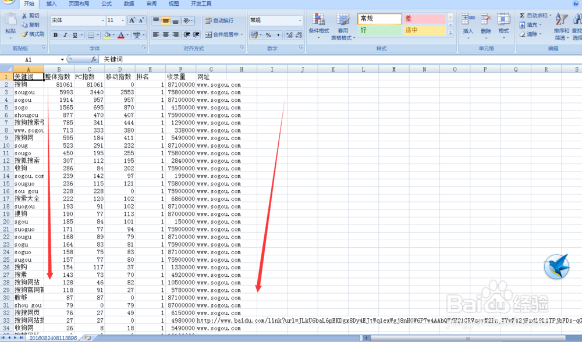
Task: Click the decrease indent icon
Action: coord(187,34)
